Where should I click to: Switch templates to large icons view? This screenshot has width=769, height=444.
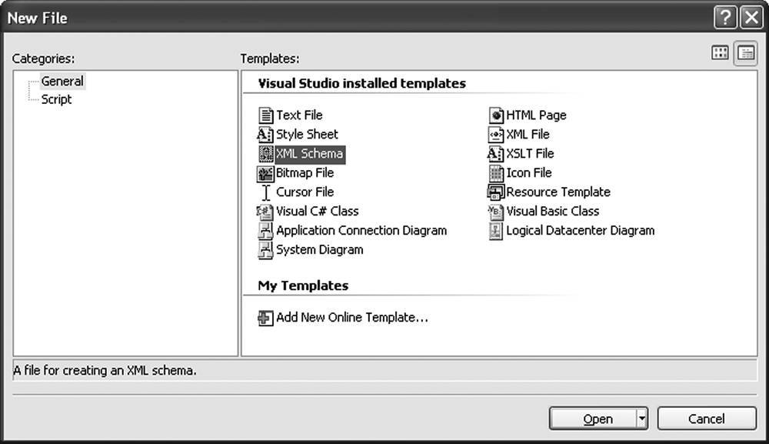coord(720,52)
